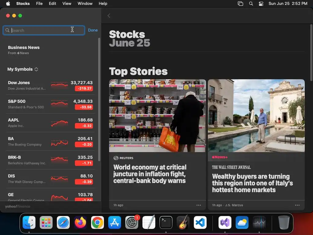Open the File menu
This screenshot has width=313, height=235.
(39, 3)
